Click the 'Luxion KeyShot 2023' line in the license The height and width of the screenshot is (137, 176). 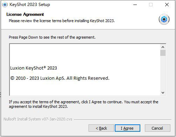tap(34, 68)
